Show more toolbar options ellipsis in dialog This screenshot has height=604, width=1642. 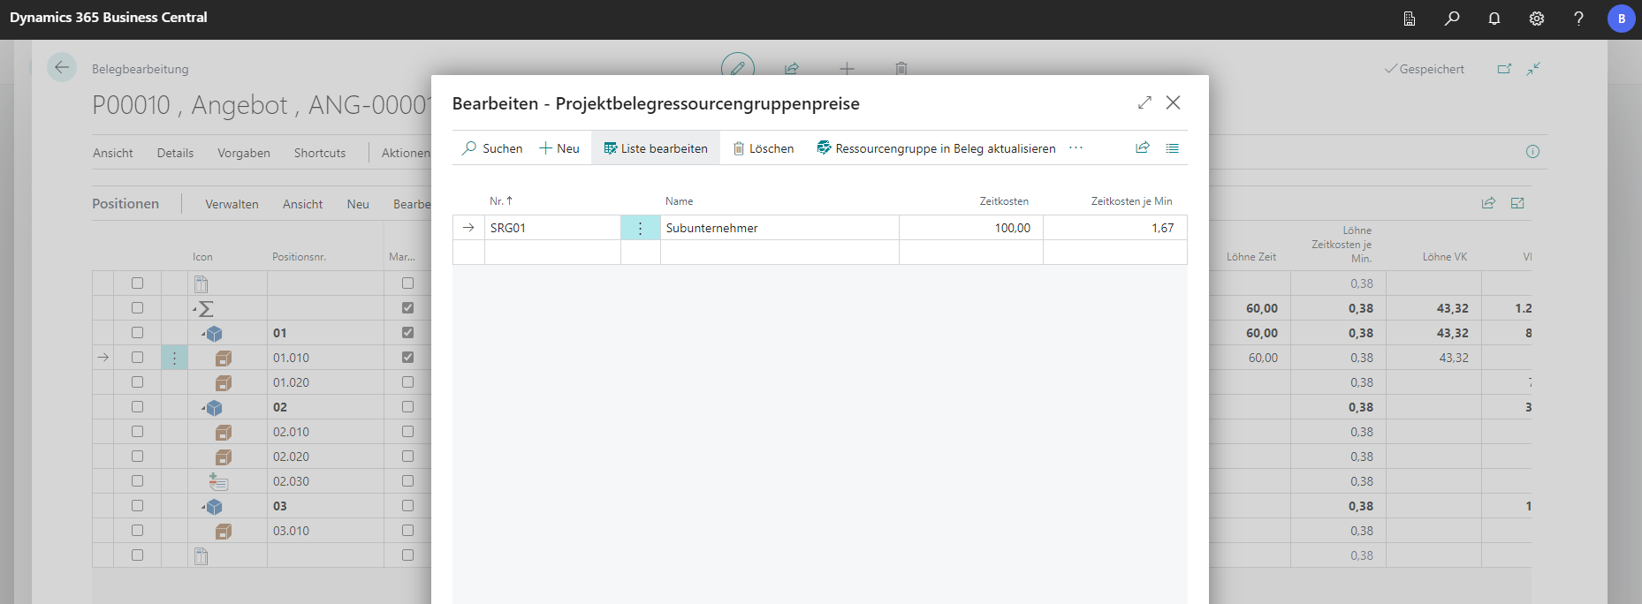tap(1076, 148)
